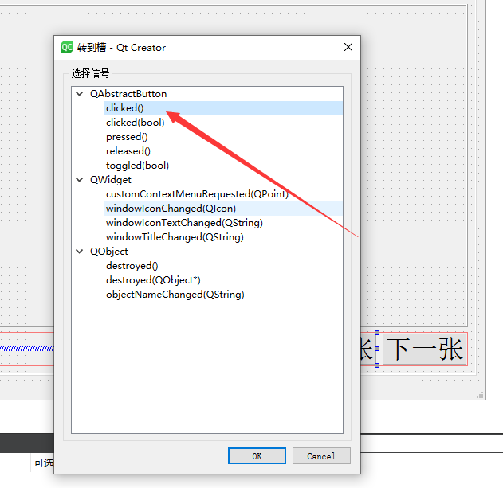Select the clicked() signal

(x=223, y=108)
